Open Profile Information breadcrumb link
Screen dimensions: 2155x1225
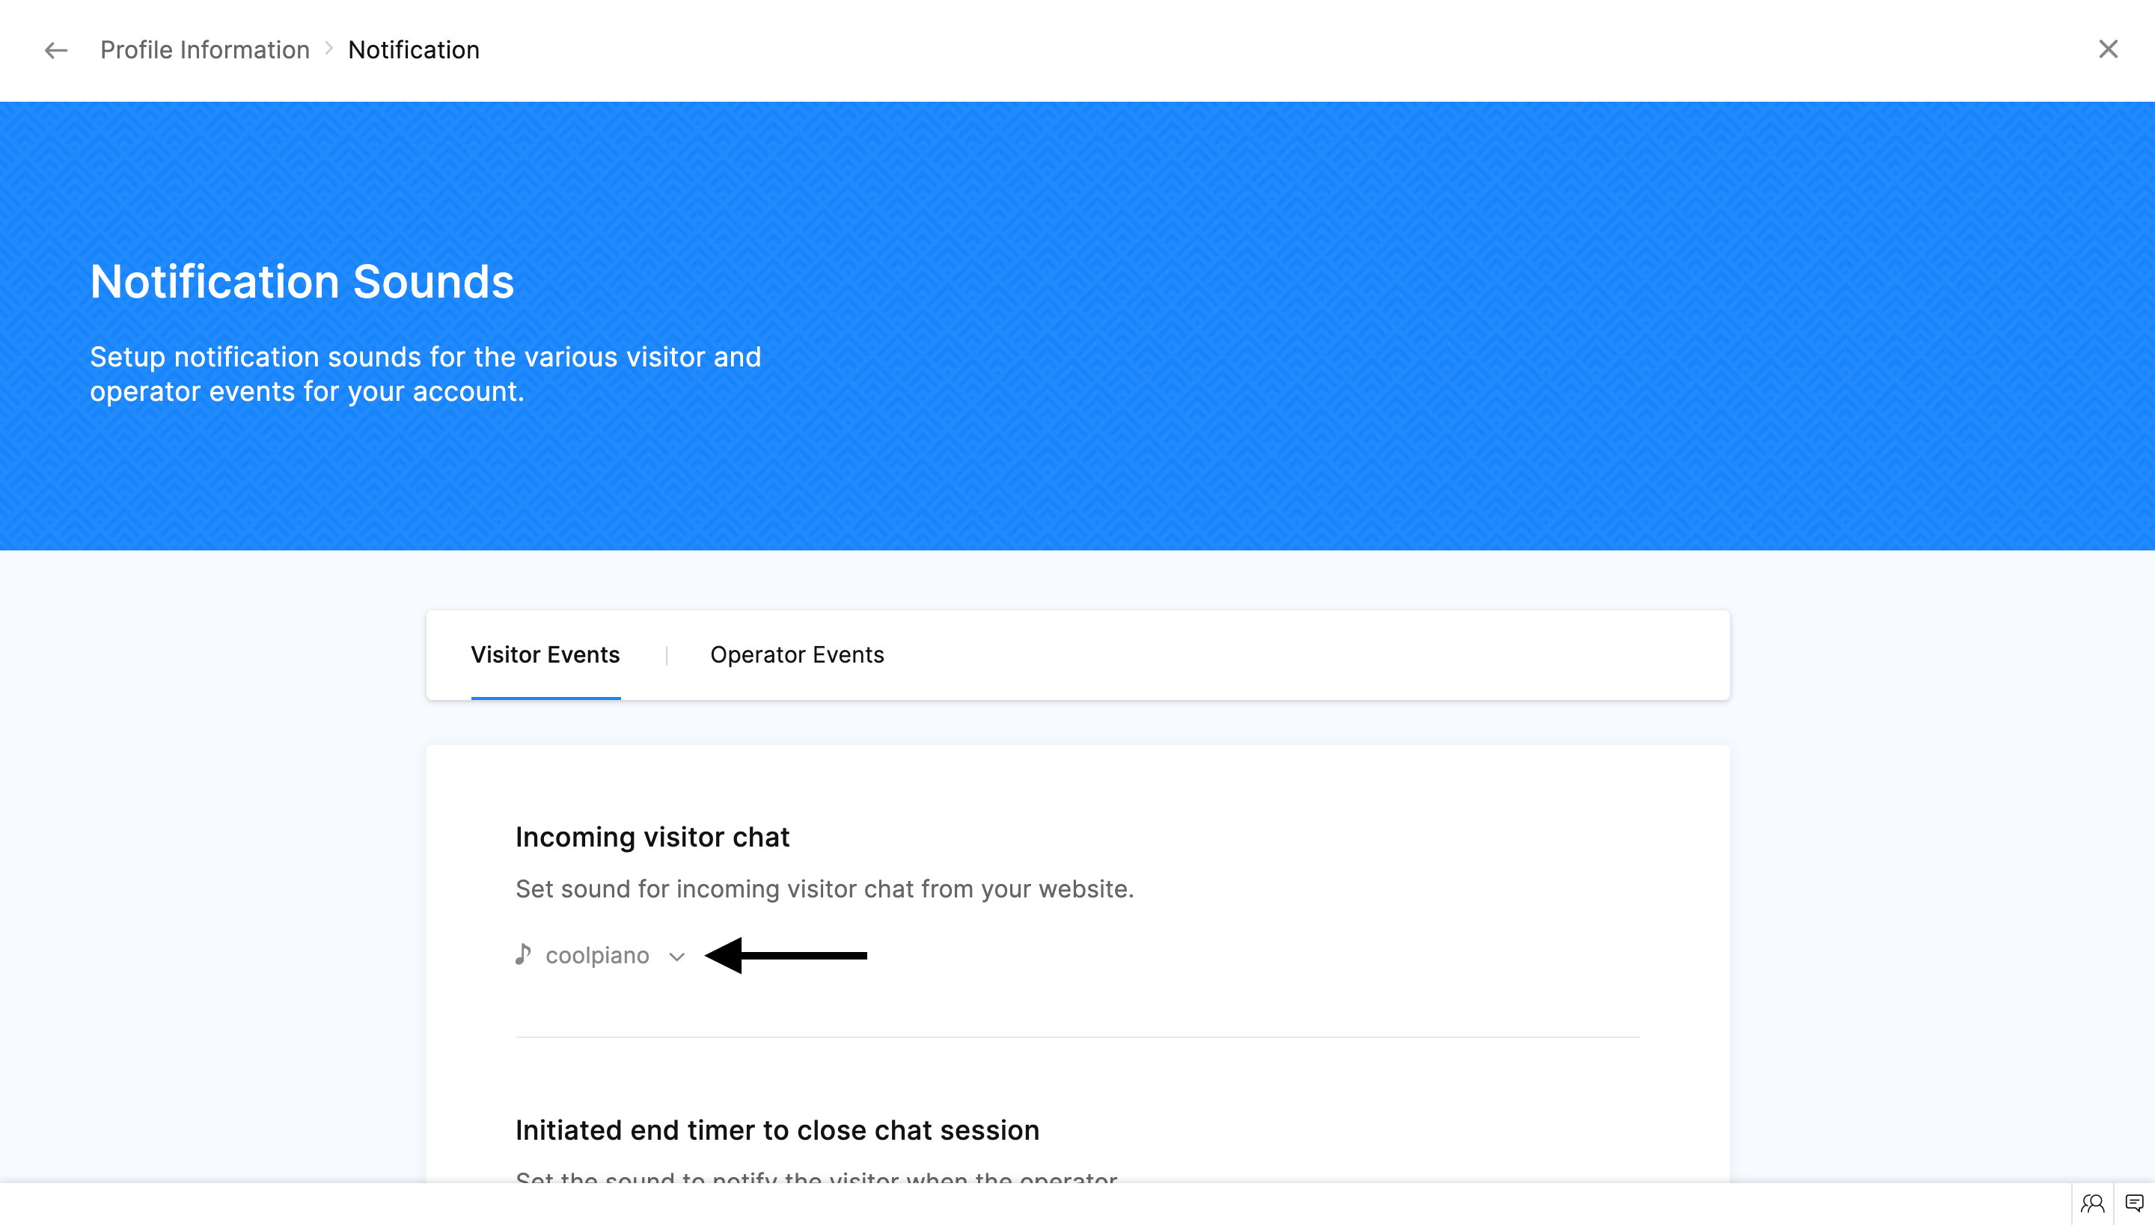pyautogui.click(x=204, y=49)
